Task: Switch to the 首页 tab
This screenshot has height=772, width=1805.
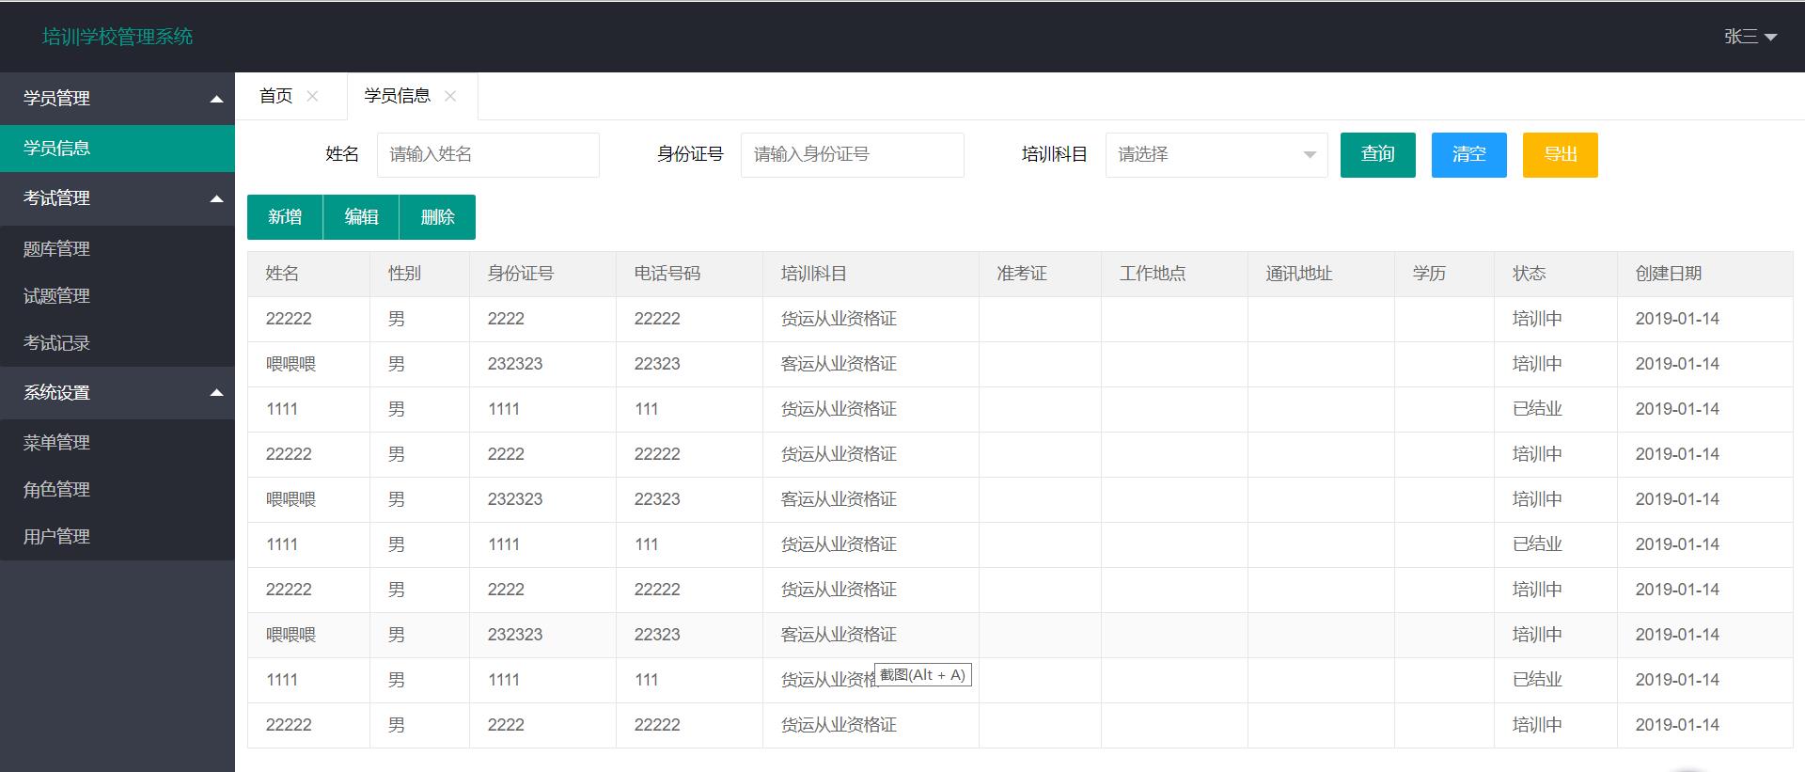Action: pyautogui.click(x=275, y=96)
